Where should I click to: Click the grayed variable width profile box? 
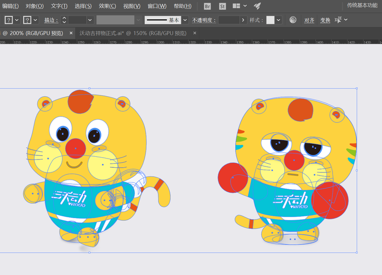tap(116, 20)
